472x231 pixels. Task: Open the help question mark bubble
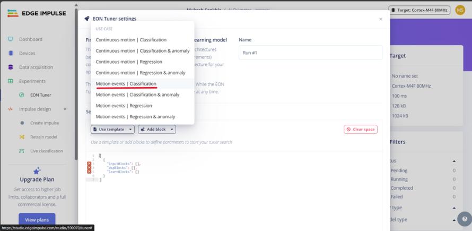coord(465,219)
